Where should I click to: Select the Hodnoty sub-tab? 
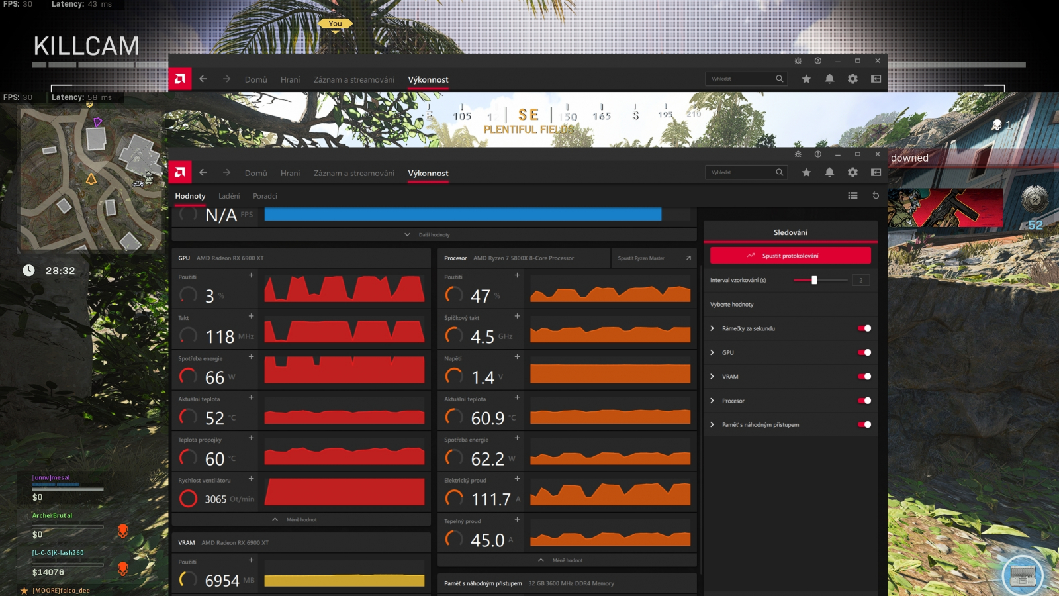coord(190,196)
